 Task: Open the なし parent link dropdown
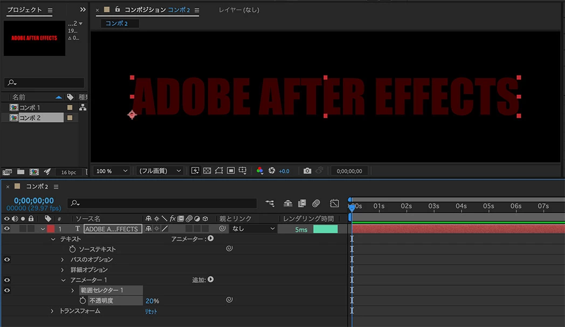(x=253, y=229)
